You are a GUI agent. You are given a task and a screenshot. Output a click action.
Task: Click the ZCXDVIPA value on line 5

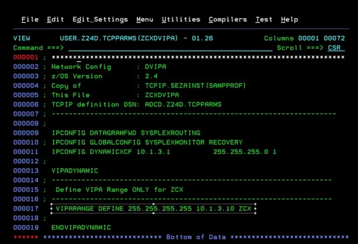tap(162, 95)
